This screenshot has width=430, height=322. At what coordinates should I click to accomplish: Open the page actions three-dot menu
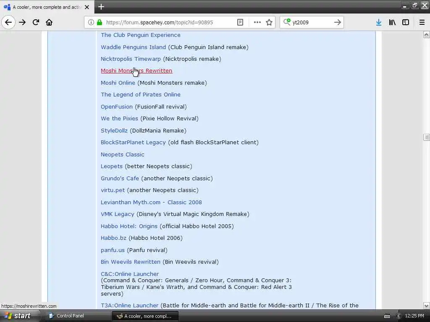point(257,22)
